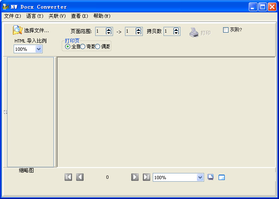Open the 帮助(W) menu
The height and width of the screenshot is (199, 279).
(102, 16)
